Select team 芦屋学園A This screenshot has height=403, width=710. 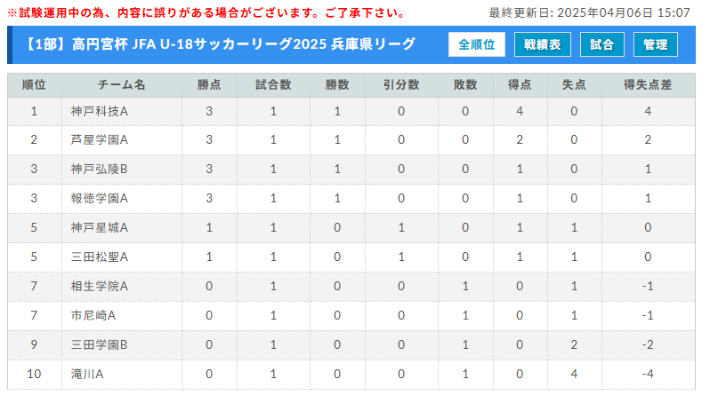(100, 140)
